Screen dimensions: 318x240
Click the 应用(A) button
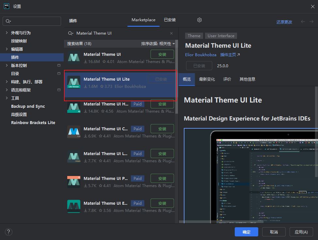[301, 232]
